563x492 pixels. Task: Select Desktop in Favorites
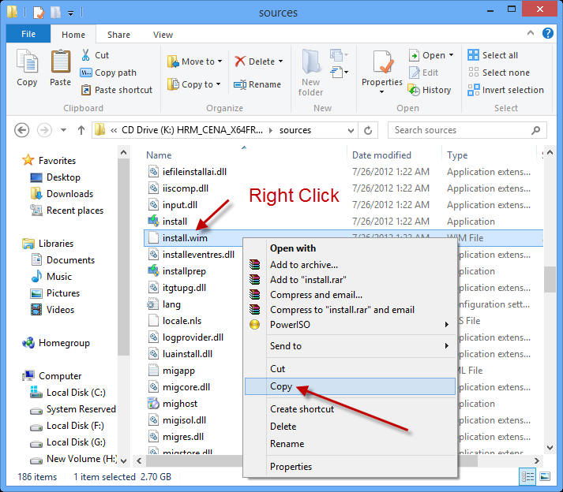pos(55,177)
